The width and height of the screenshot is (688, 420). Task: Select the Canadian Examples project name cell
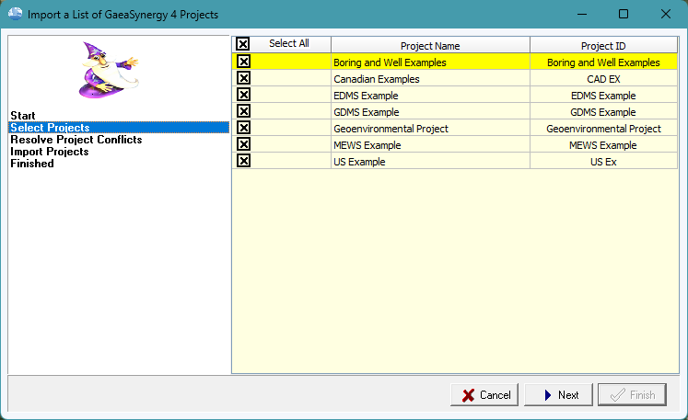[430, 79]
